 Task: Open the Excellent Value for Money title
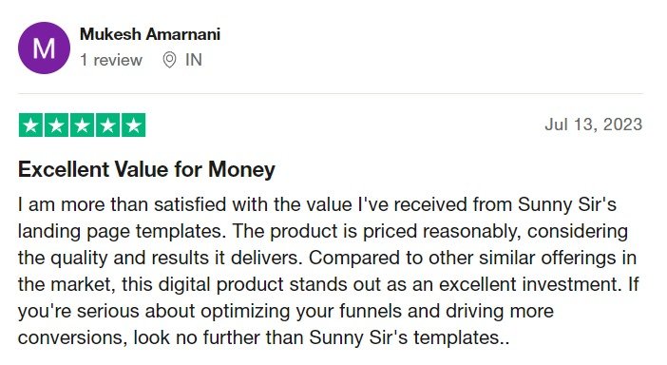coord(146,169)
